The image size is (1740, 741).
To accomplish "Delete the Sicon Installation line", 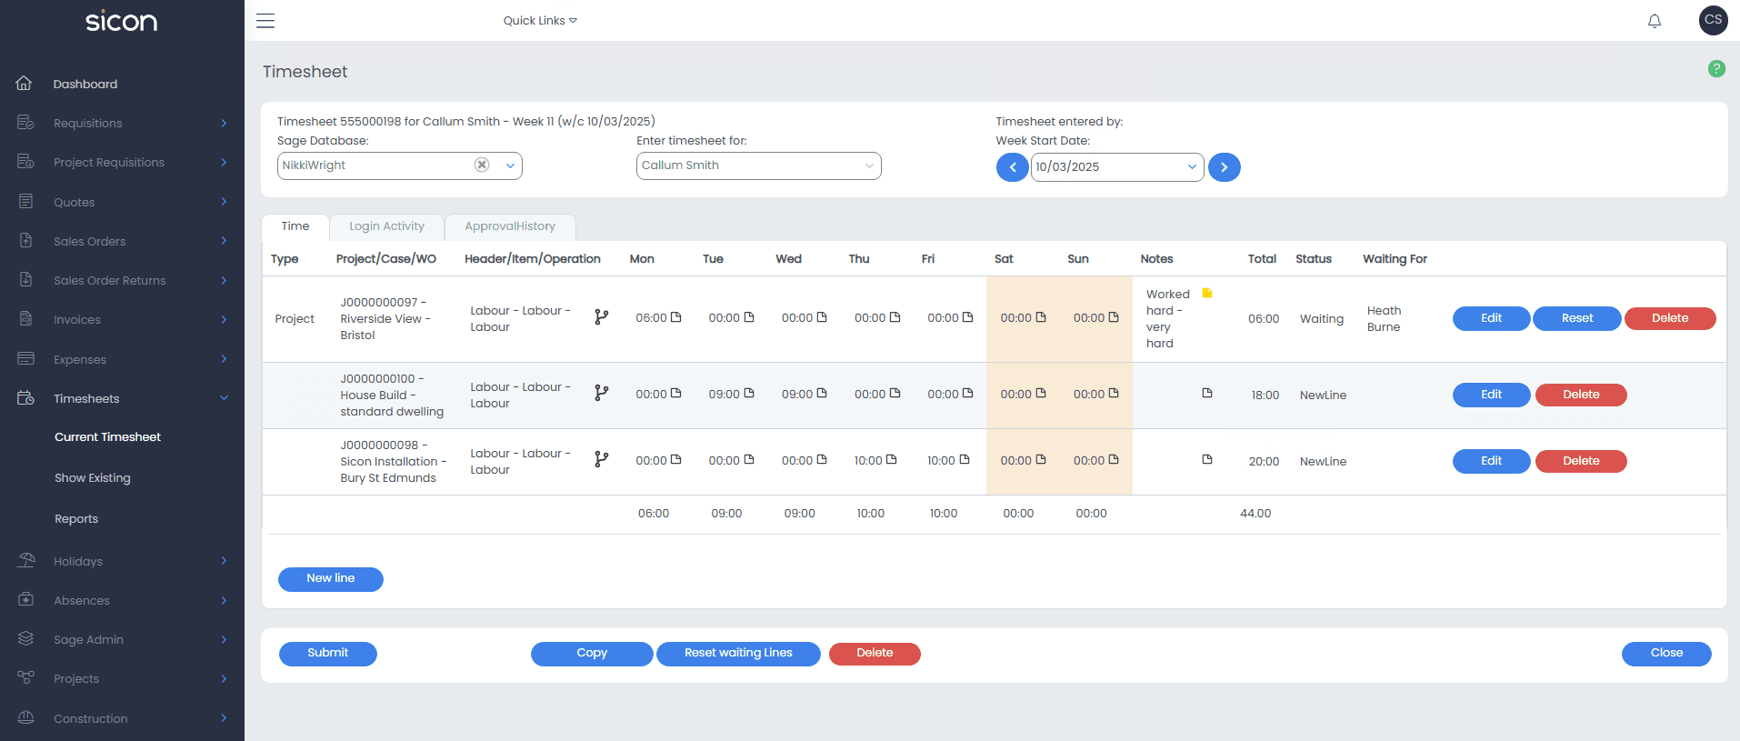I will [1581, 461].
